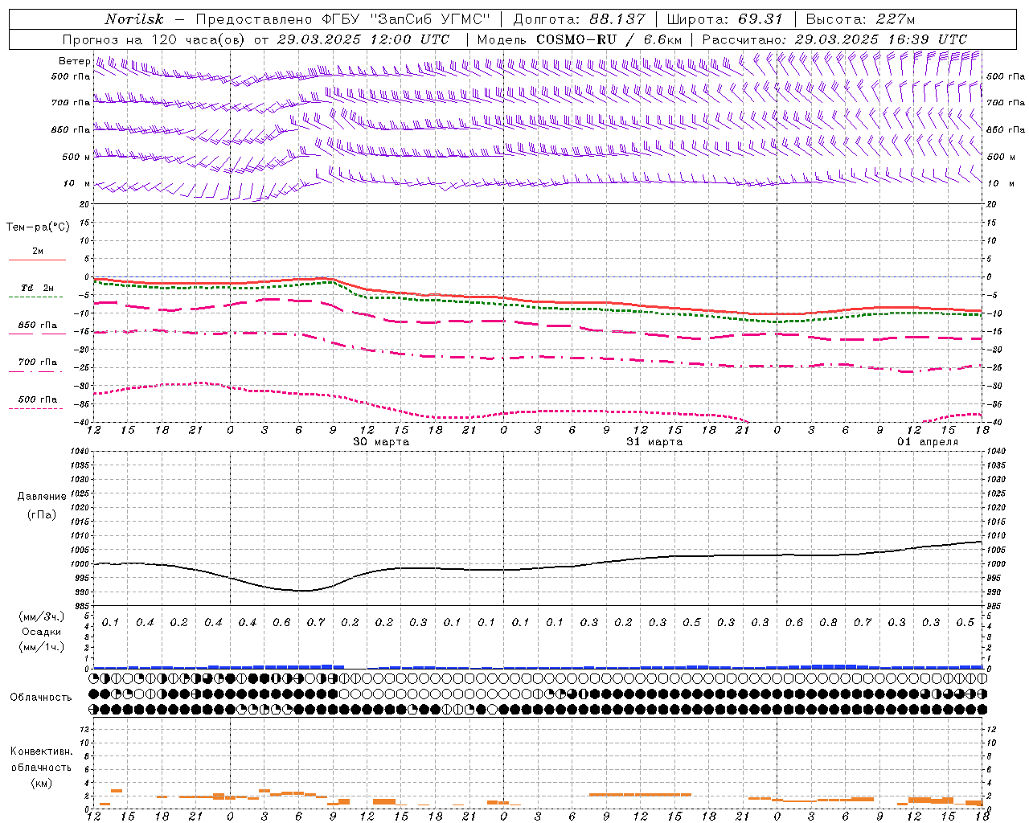Select the '500 м' wind level label on left
1029x823 pixels.
point(76,157)
